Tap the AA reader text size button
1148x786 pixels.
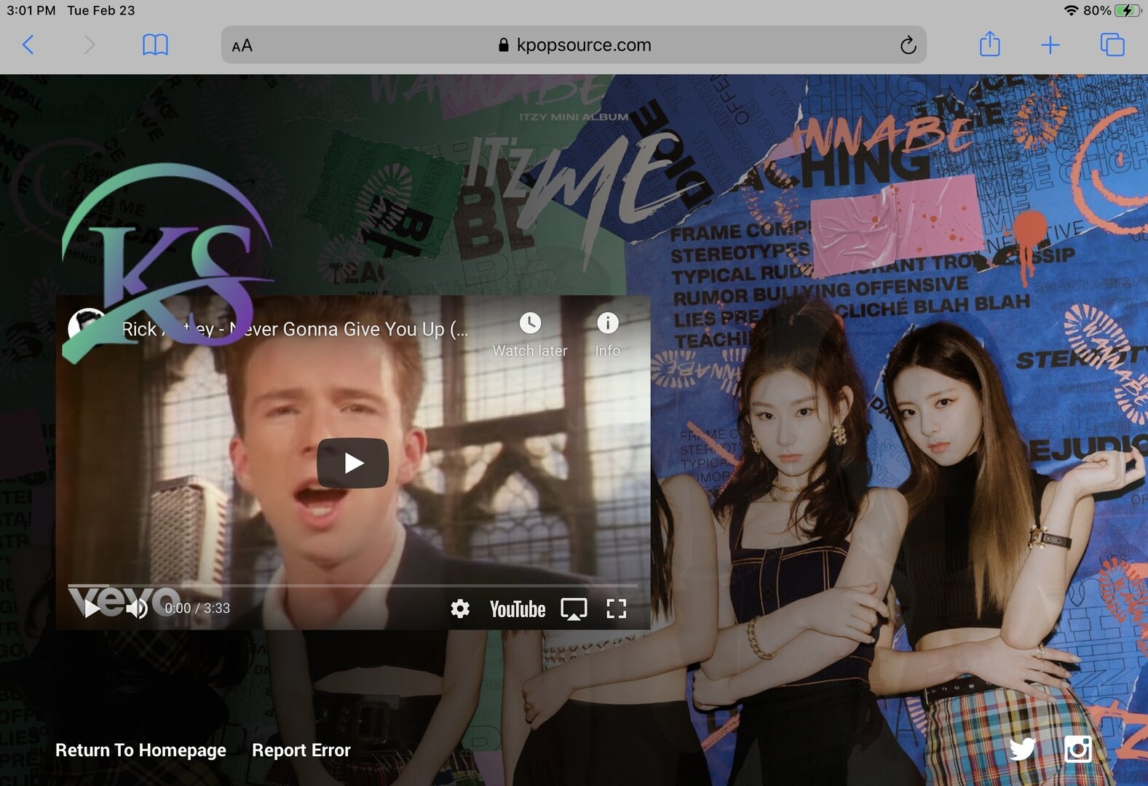(242, 46)
